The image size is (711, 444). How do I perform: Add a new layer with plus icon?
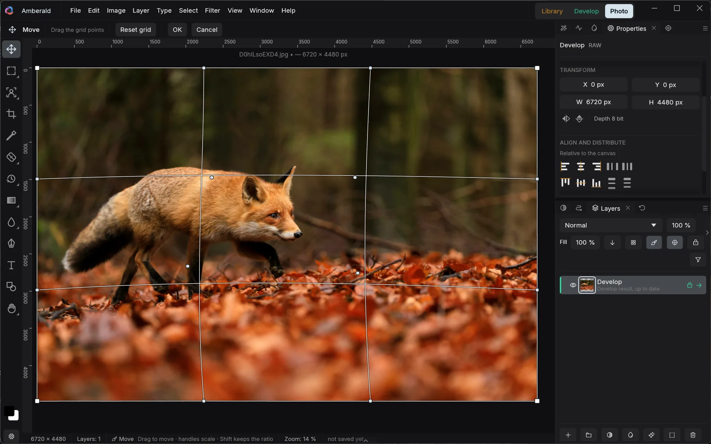[x=568, y=435]
